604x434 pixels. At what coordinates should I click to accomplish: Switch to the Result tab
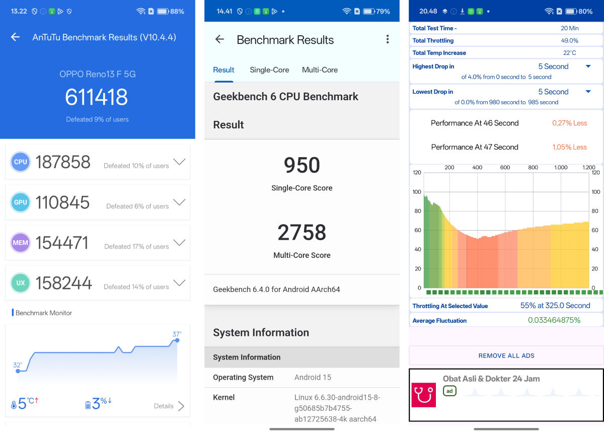pos(223,70)
